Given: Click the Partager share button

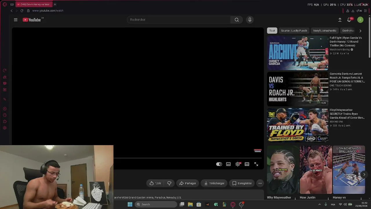Looking at the screenshot, I should coord(188,183).
